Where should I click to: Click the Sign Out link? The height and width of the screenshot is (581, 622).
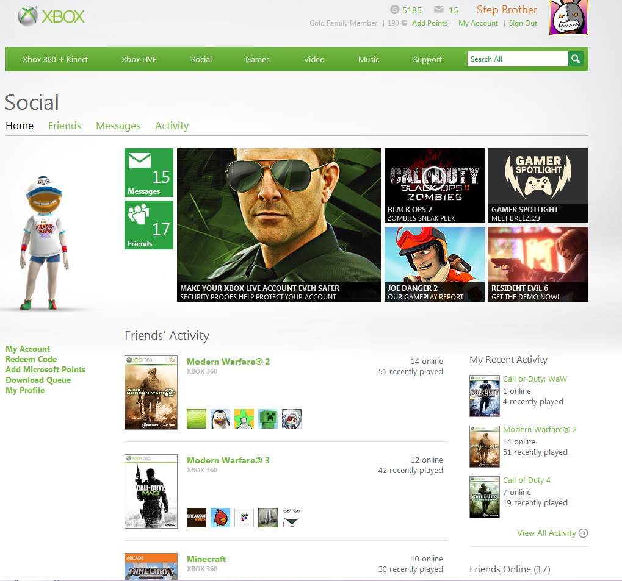point(523,23)
